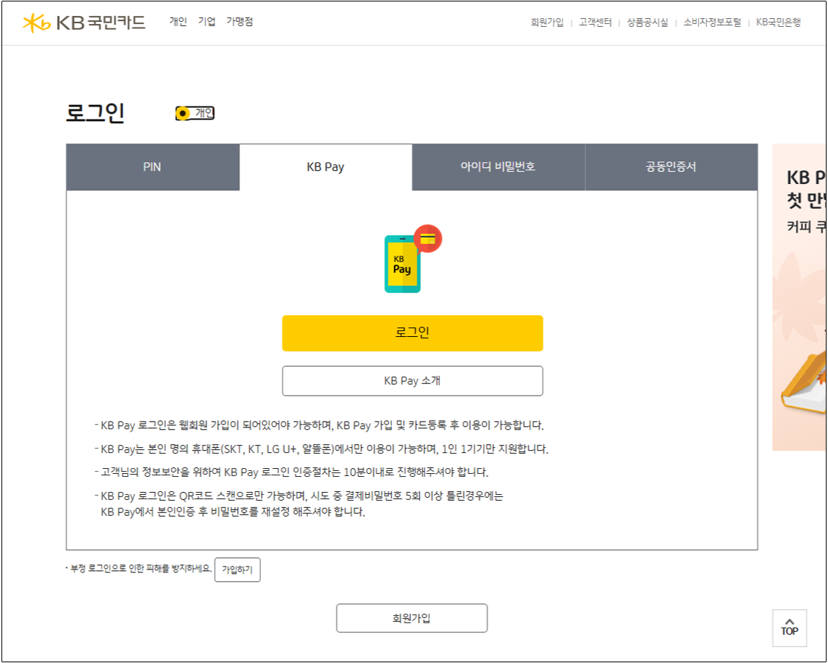The width and height of the screenshot is (828, 663).
Task: Open the 상품공시실 link
Action: tap(647, 22)
